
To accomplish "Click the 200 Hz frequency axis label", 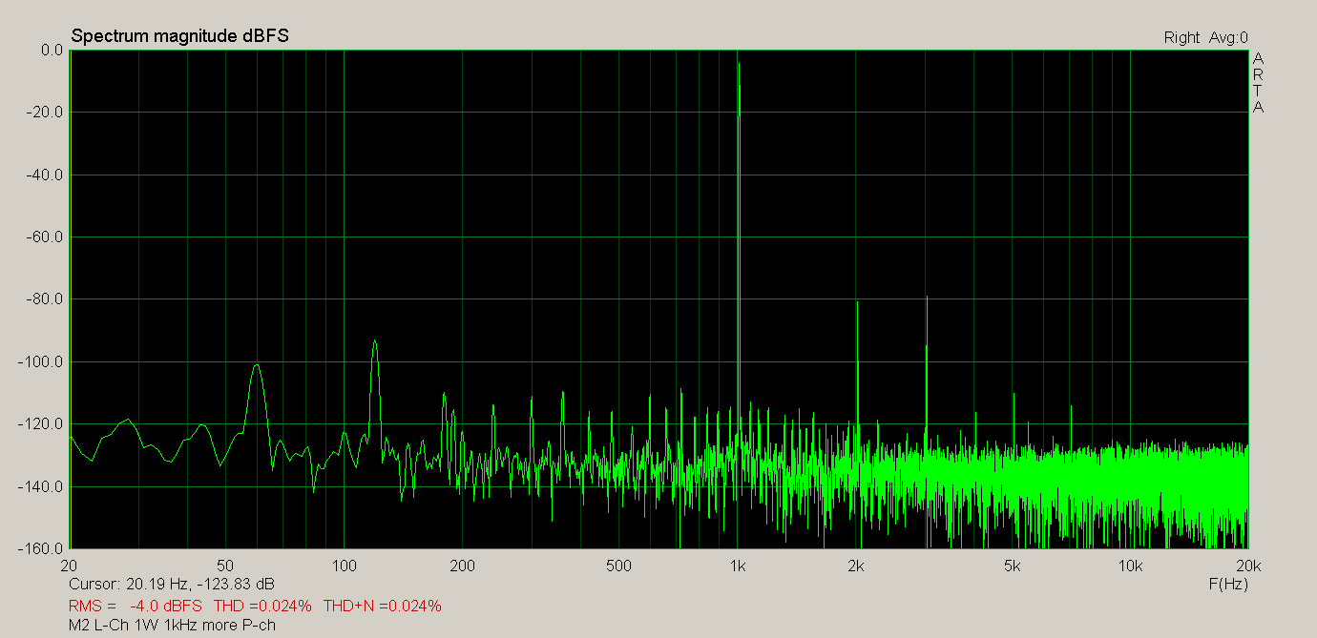I will pos(462,566).
